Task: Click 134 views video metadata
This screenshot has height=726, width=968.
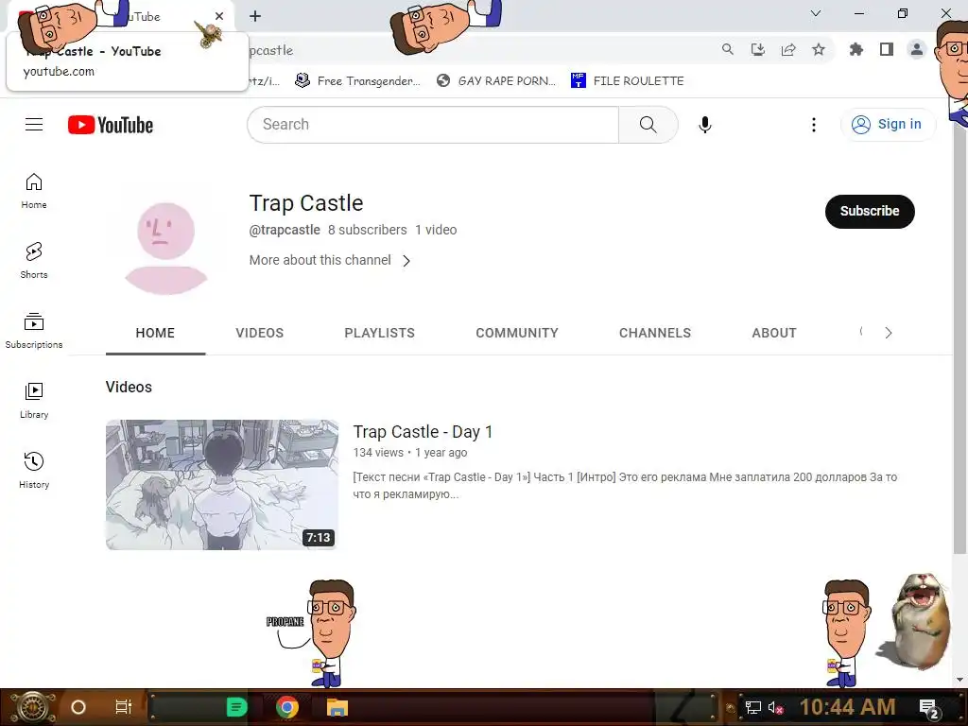Action: (x=378, y=453)
